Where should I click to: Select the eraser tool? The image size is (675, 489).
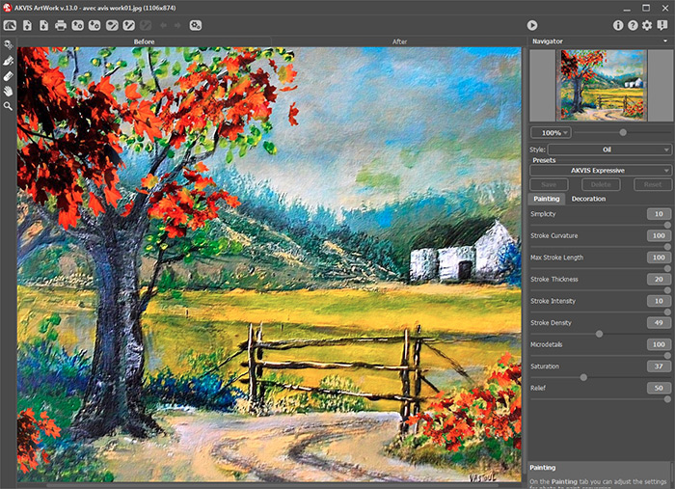(8, 76)
